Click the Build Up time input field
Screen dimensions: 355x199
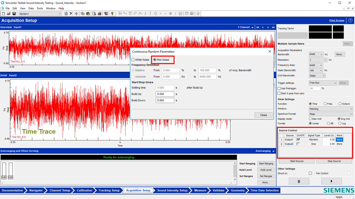[x=165, y=94]
